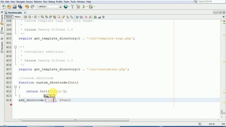
Task: Open the File menu
Action: coord(2,2)
